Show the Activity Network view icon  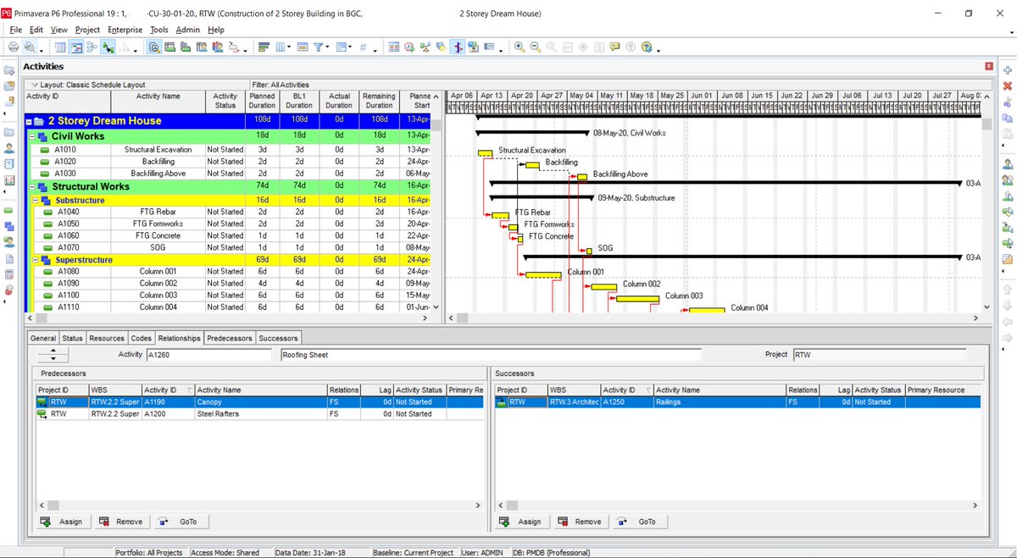pos(91,47)
